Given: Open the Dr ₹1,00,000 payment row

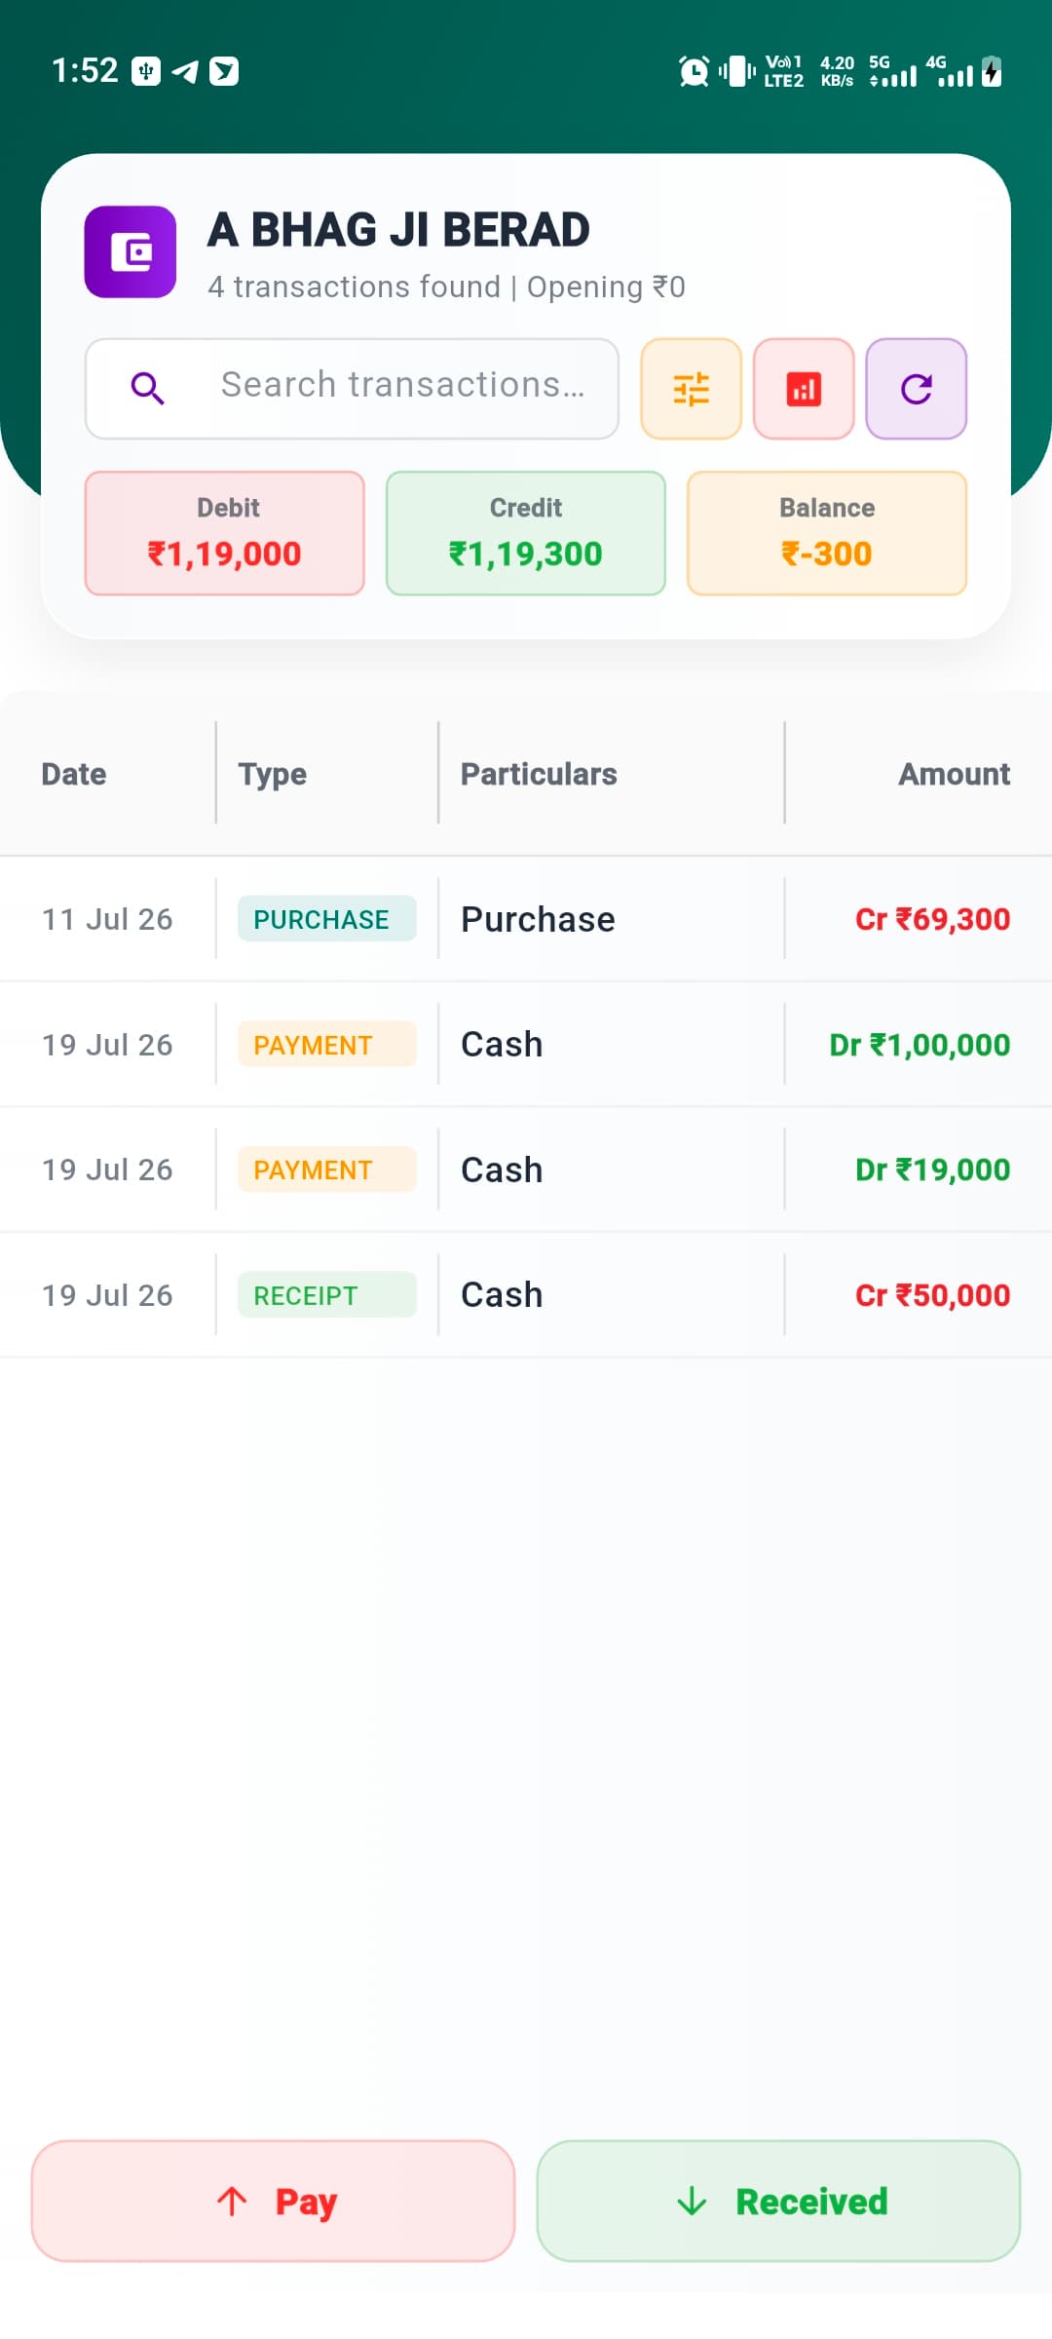Looking at the screenshot, I should point(526,1044).
